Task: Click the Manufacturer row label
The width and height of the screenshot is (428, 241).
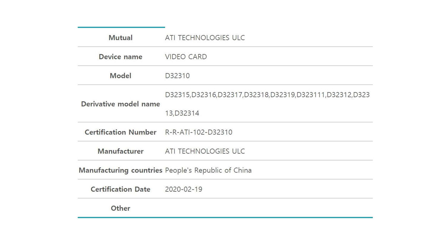Action: point(121,151)
